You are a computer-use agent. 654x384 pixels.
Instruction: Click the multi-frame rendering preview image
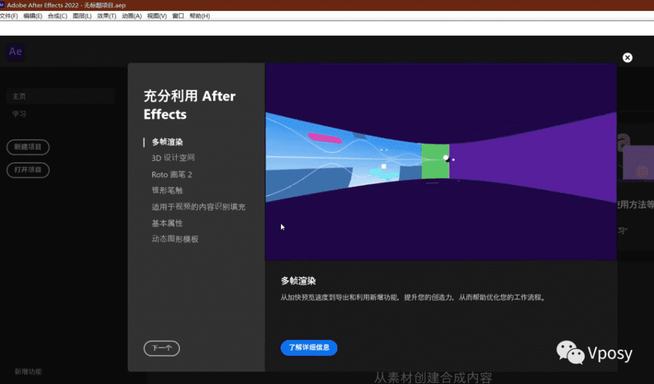441,162
